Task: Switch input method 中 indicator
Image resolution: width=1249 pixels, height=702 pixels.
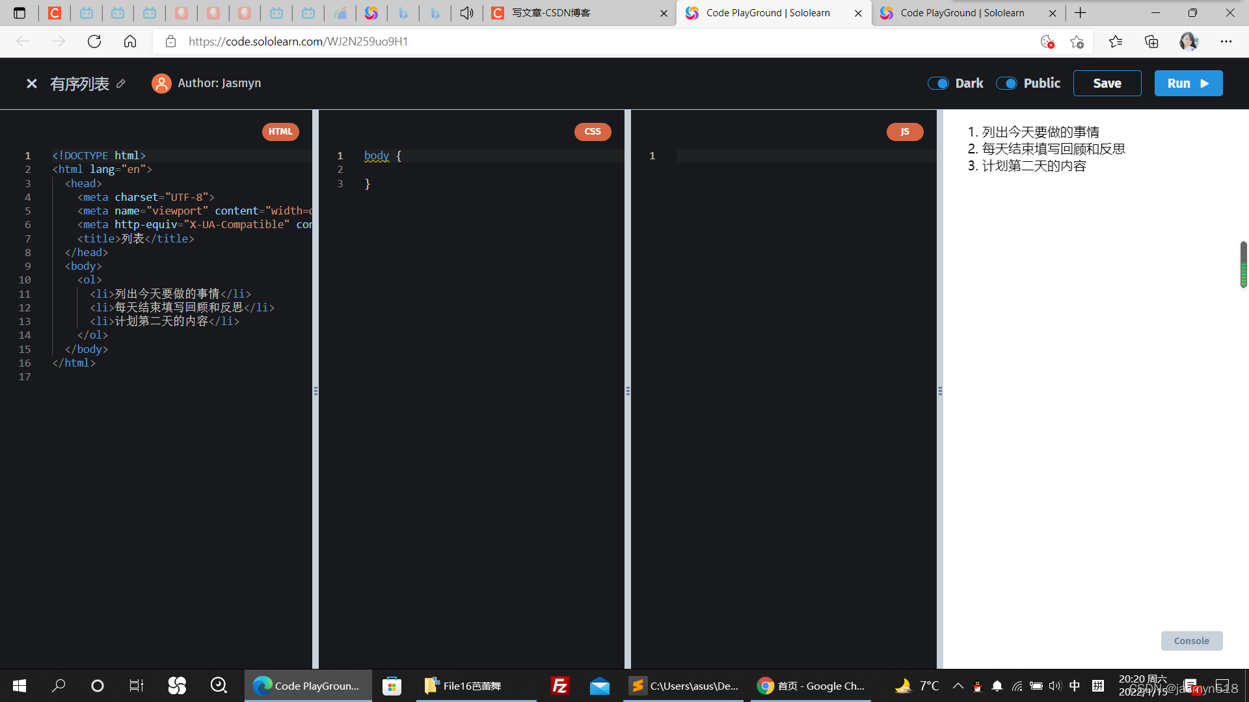Action: tap(1075, 686)
